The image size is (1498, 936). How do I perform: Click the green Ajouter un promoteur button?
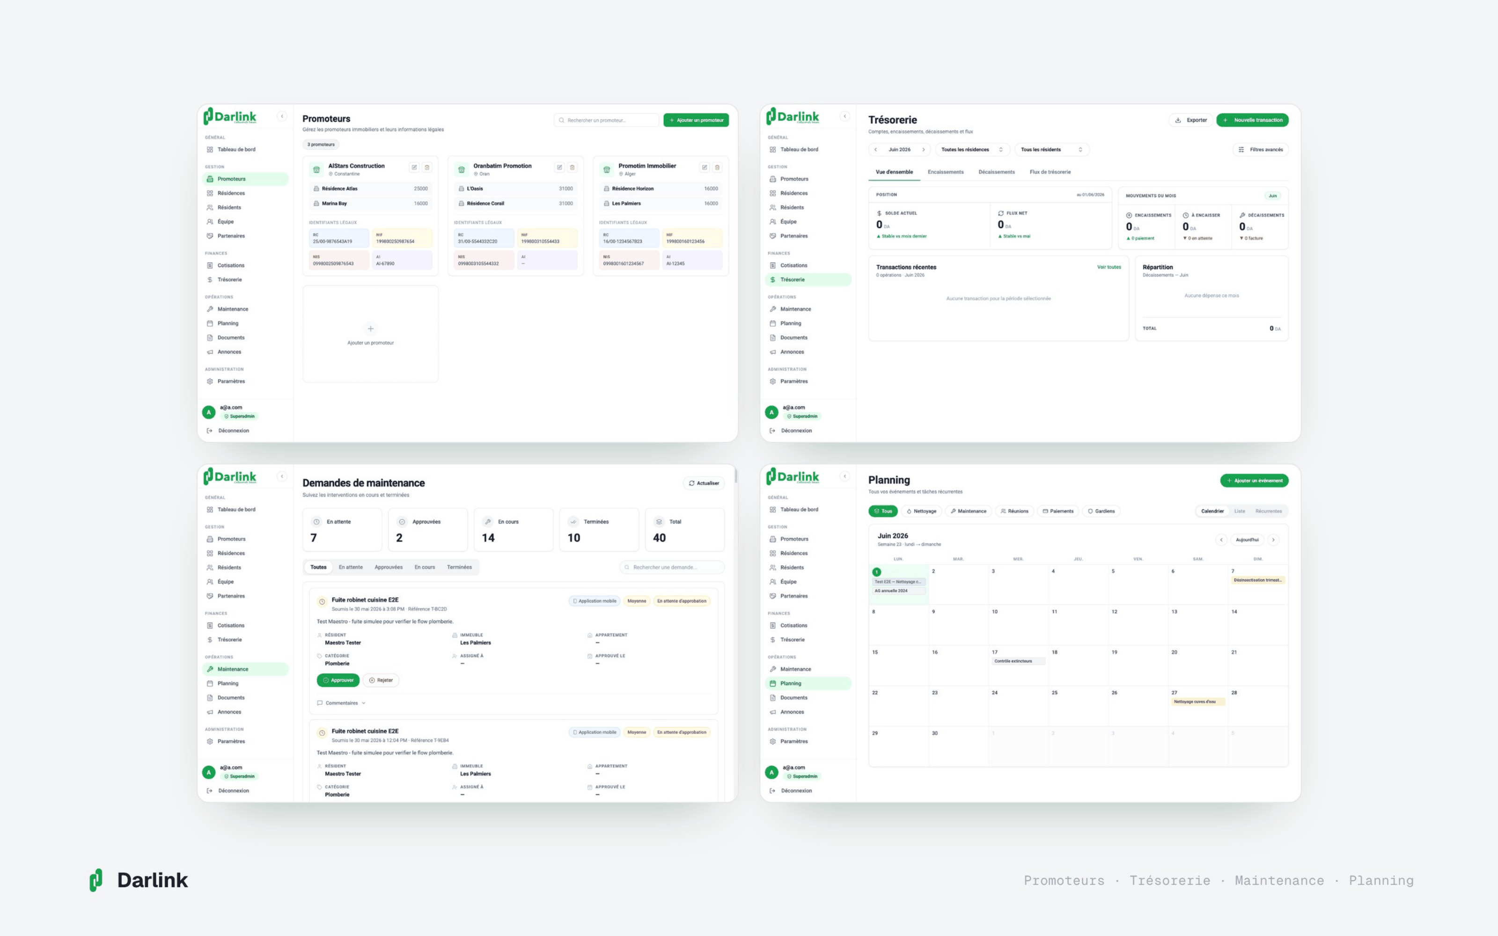click(x=697, y=120)
